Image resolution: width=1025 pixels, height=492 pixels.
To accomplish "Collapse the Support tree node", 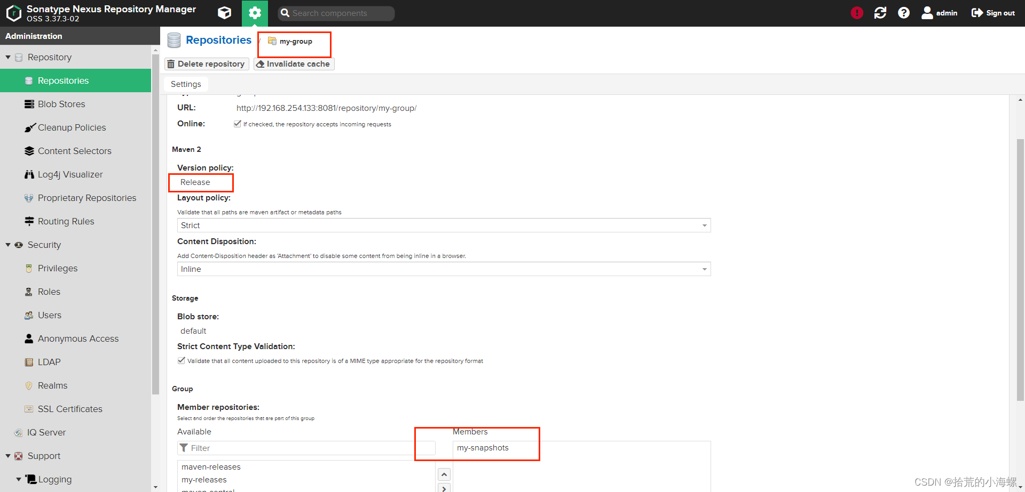I will tap(8, 456).
